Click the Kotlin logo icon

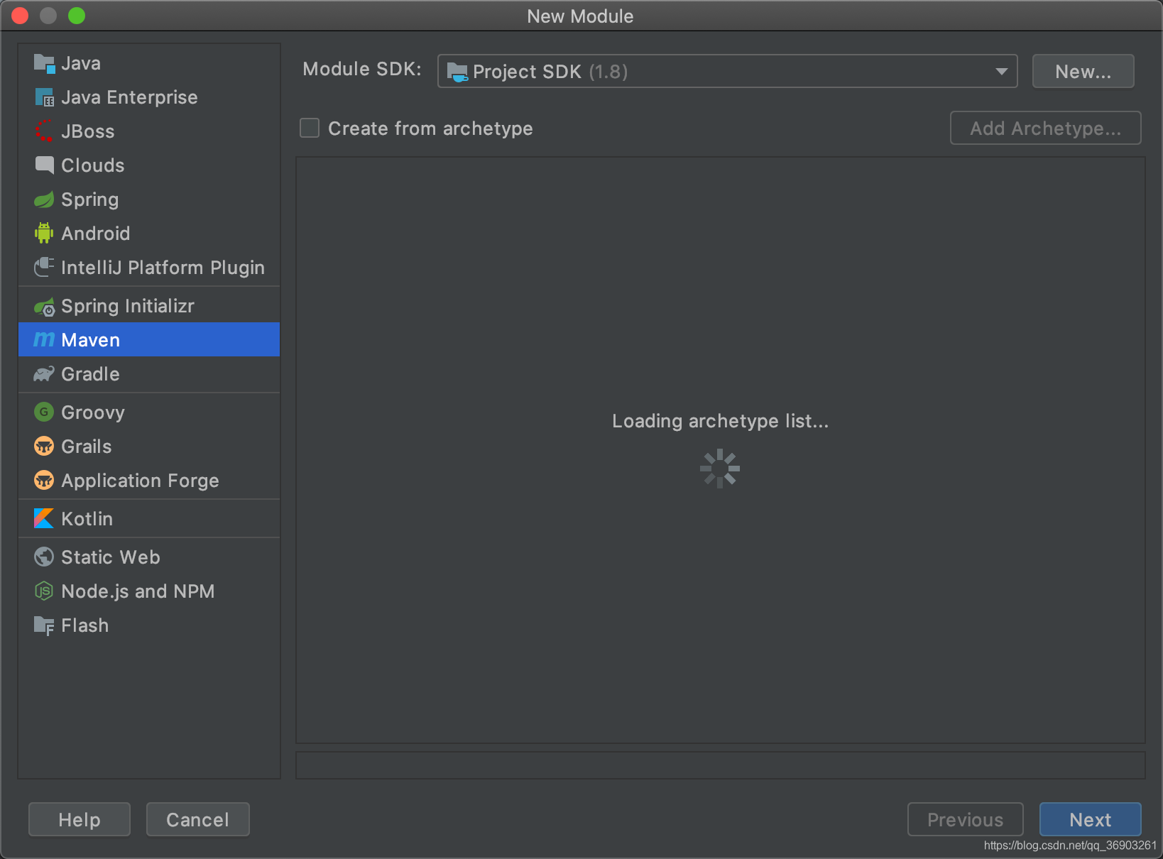point(44,518)
